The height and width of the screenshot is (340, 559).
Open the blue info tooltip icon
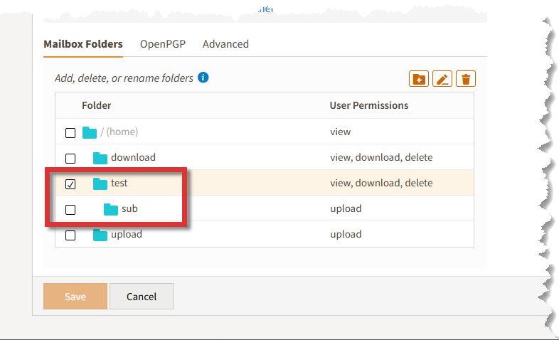[203, 78]
